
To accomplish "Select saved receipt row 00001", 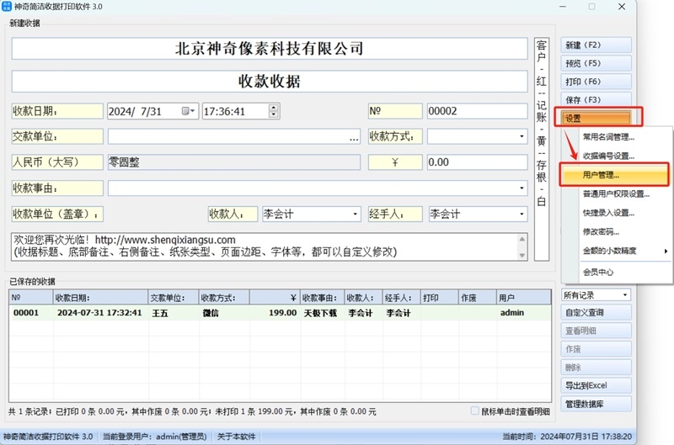I will 280,313.
